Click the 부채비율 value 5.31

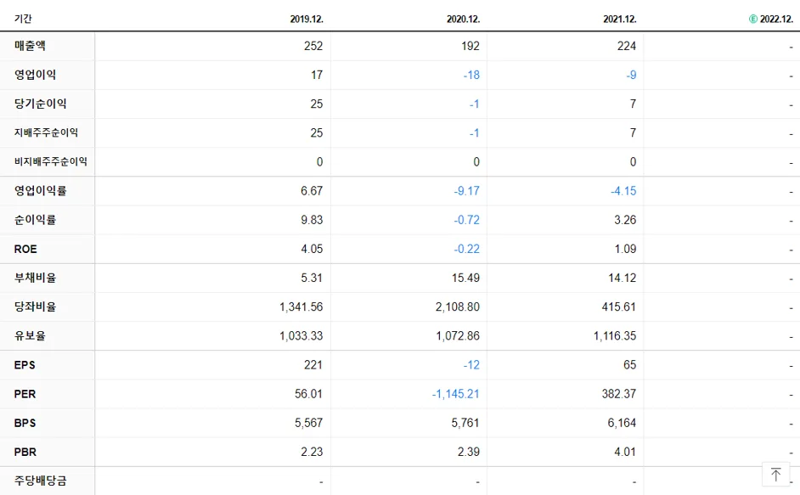click(x=312, y=278)
